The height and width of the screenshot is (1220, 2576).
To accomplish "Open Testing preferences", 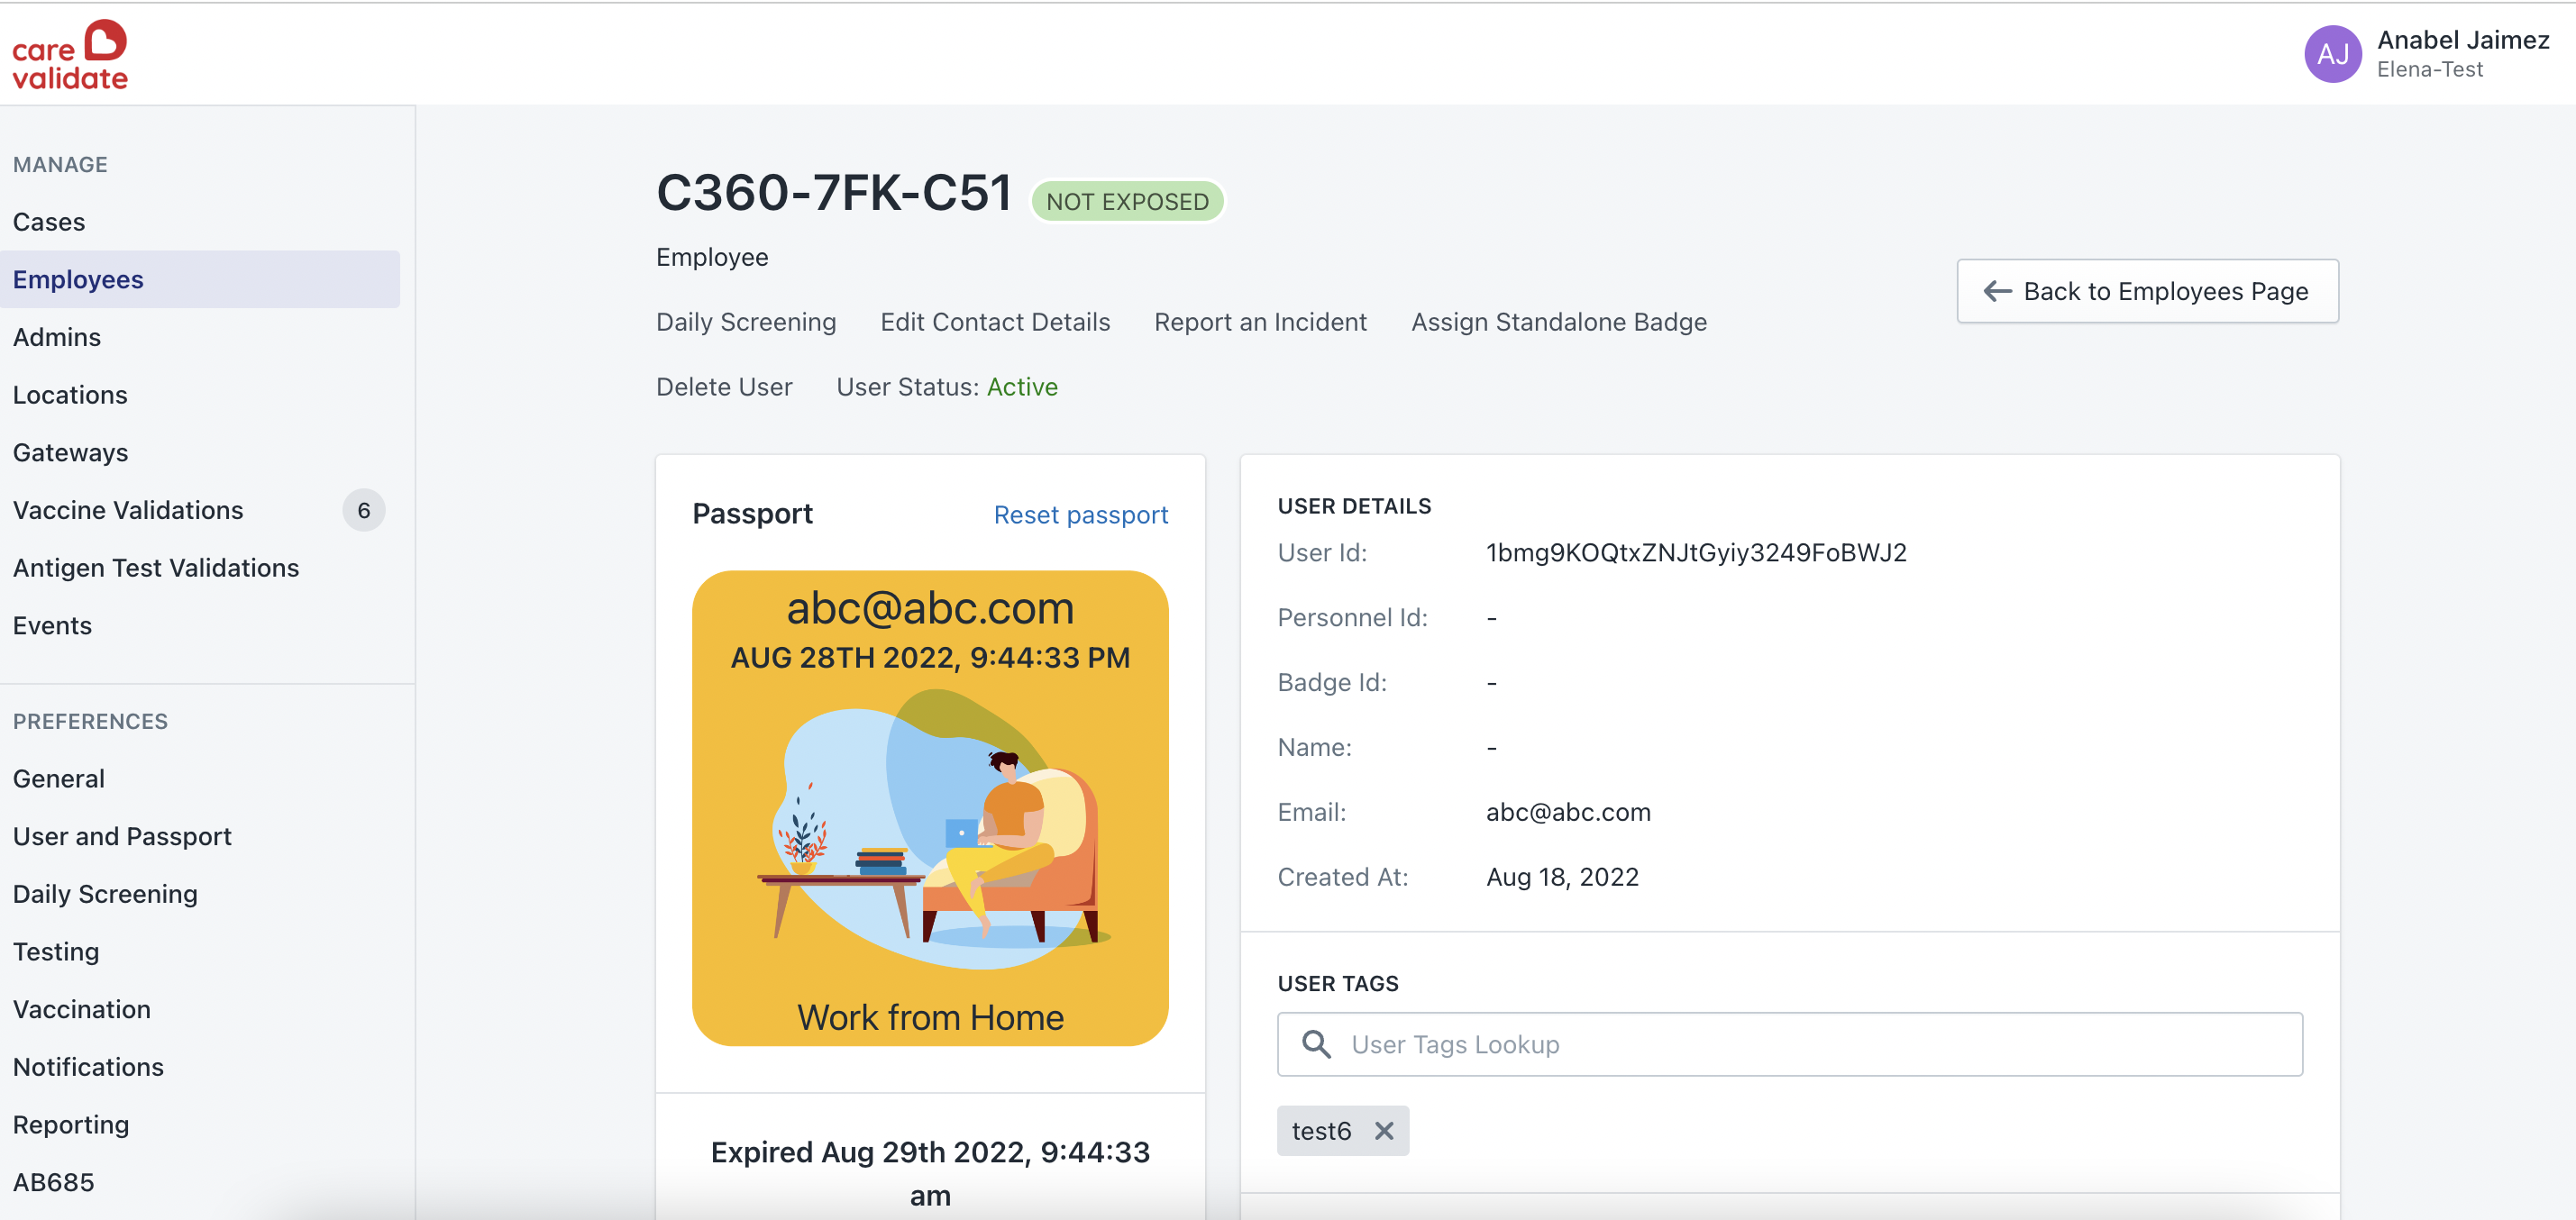I will 56,952.
